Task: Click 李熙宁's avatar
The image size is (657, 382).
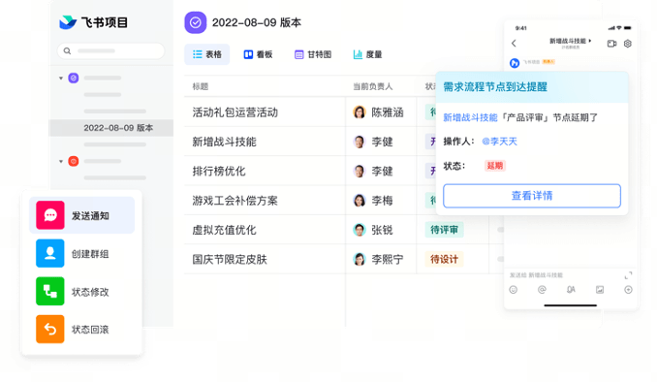Action: click(360, 259)
